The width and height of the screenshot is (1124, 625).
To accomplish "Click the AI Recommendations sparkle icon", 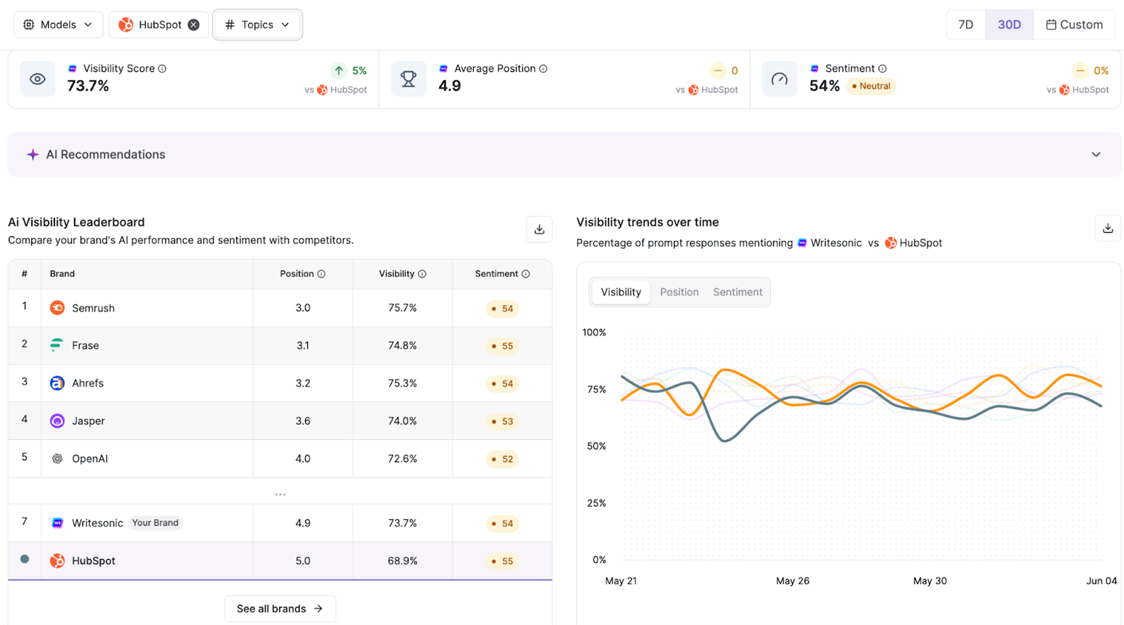I will coord(33,154).
